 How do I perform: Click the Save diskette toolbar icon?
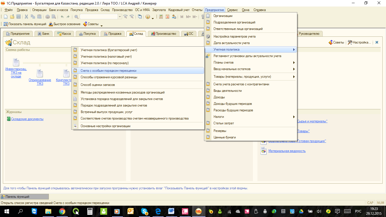[18, 17]
